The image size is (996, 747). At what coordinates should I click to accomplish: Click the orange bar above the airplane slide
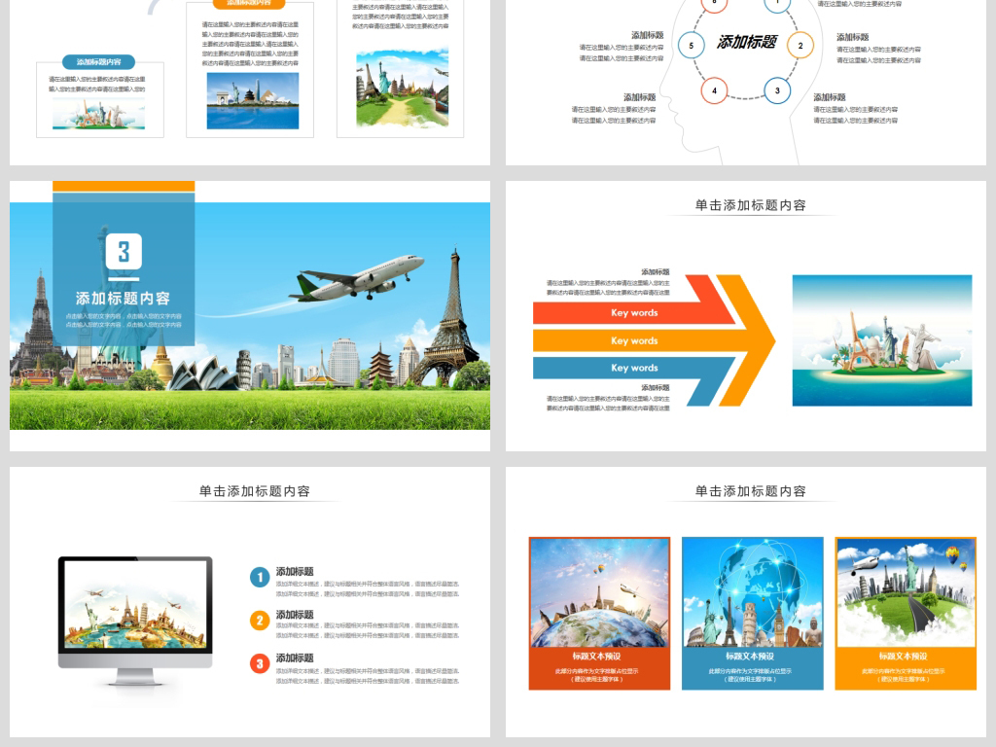[124, 186]
